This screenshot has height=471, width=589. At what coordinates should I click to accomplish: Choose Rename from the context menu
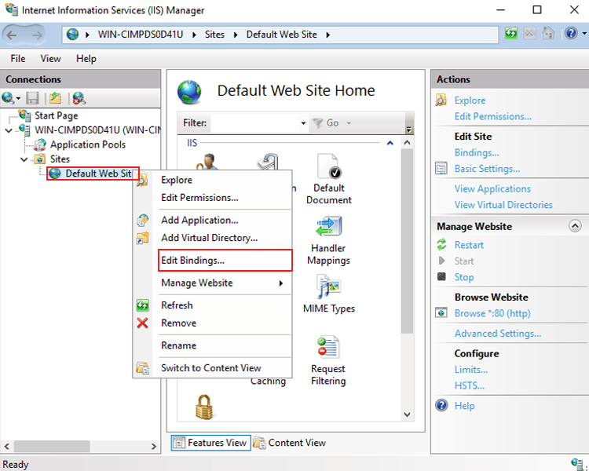point(213,345)
